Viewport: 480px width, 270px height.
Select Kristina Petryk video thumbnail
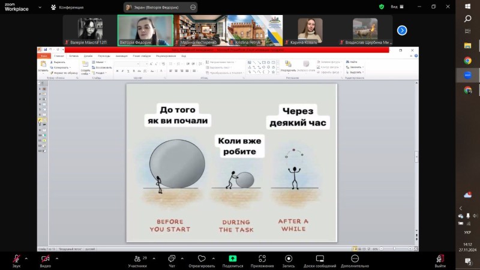(x=256, y=31)
